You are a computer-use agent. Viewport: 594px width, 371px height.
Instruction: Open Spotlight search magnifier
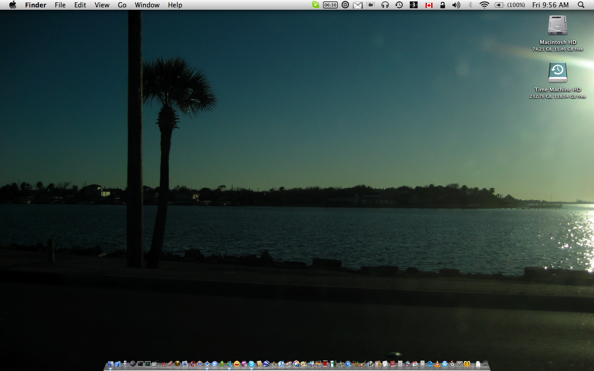581,5
